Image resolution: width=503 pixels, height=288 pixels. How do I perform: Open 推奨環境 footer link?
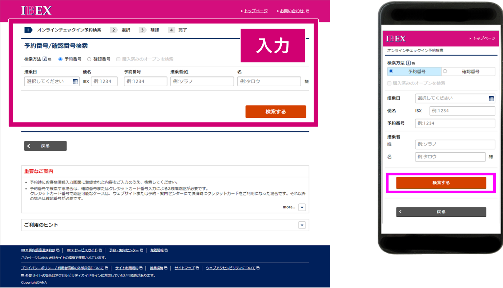[x=157, y=268]
